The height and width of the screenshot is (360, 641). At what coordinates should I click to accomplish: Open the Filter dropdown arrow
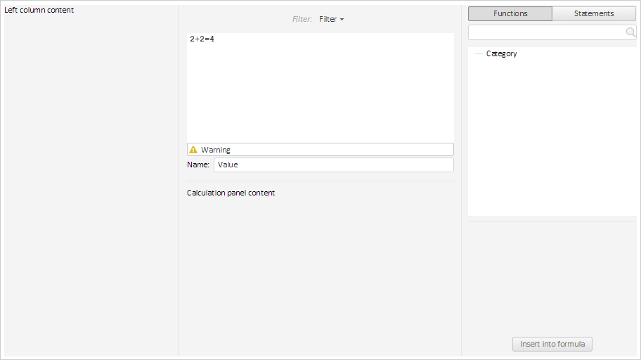click(342, 20)
